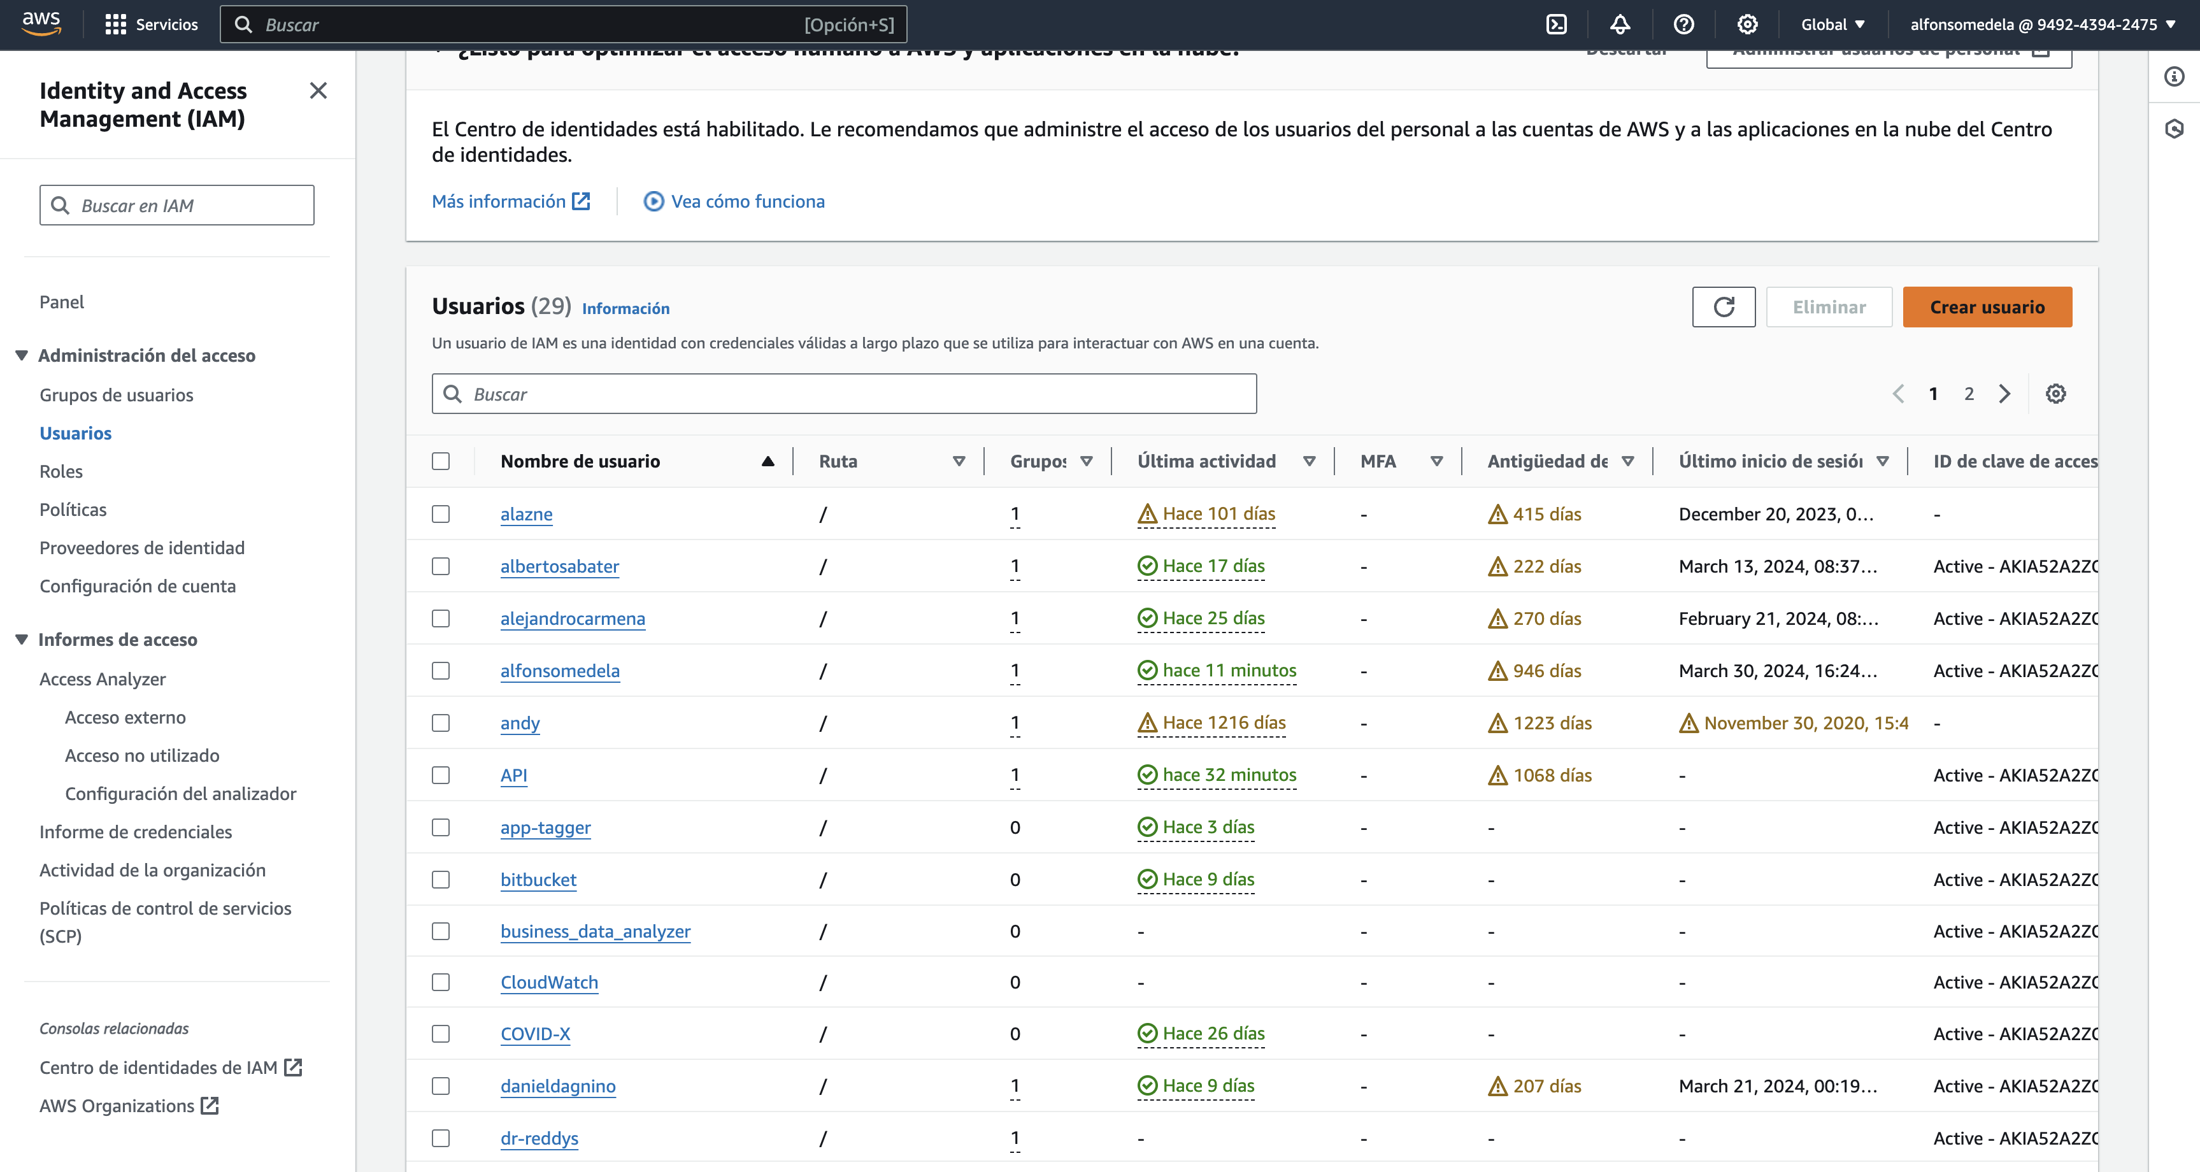
Task: Open the dr-reddys user link
Action: point(539,1139)
